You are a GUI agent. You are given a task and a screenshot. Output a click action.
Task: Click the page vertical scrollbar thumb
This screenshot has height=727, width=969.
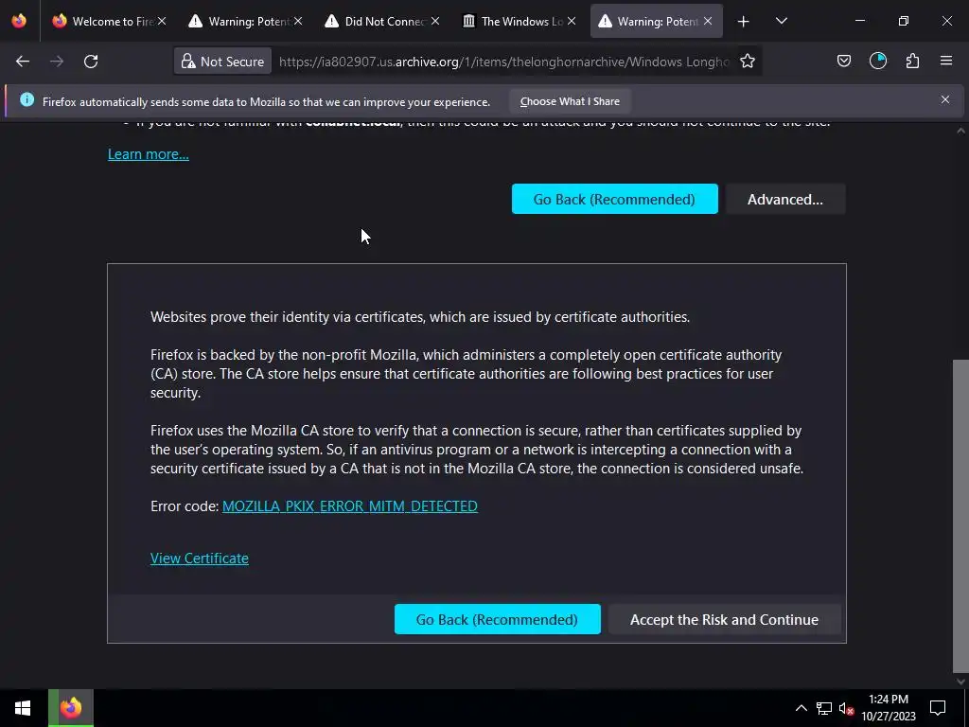click(x=960, y=516)
